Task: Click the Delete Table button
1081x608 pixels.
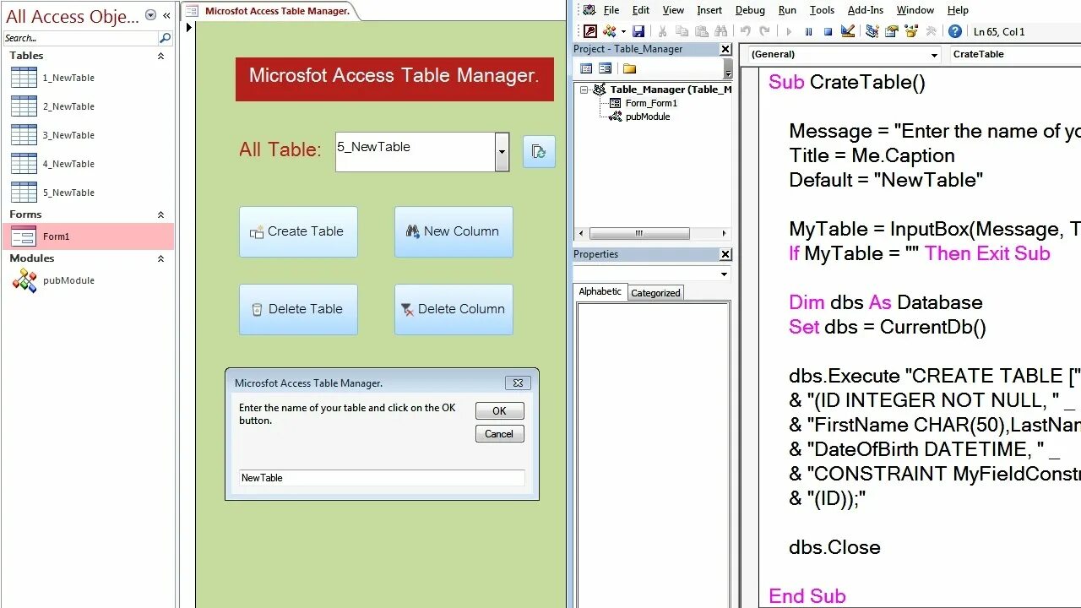Action: [x=298, y=309]
